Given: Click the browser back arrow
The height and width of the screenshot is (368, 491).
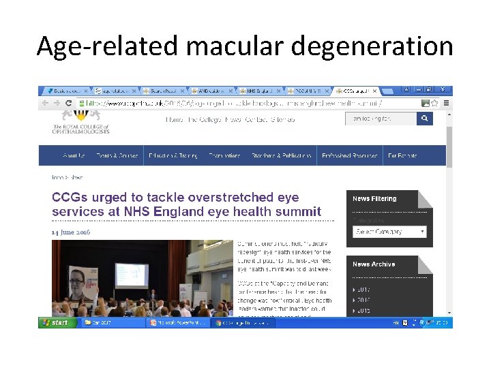Looking at the screenshot, I should point(45,103).
